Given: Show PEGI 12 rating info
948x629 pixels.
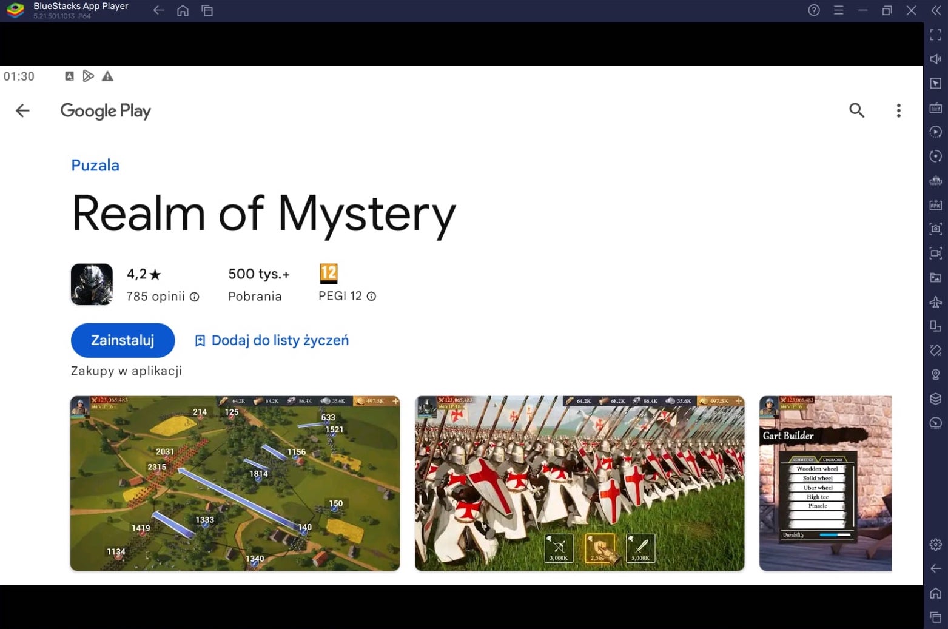Looking at the screenshot, I should (371, 296).
